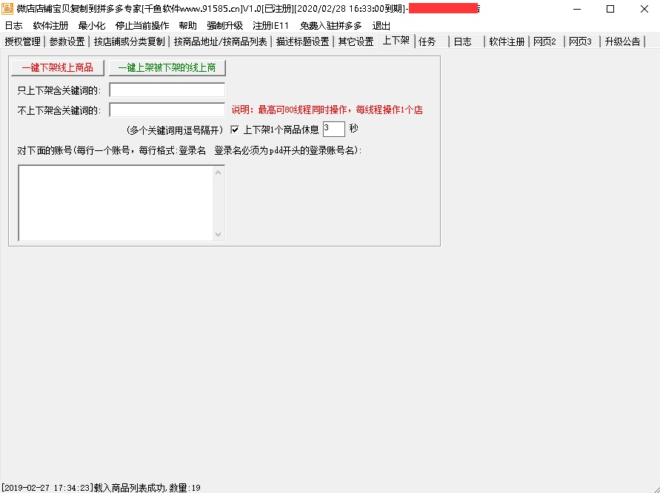Click the red 说明 thread limit note
The image size is (660, 493).
point(327,110)
